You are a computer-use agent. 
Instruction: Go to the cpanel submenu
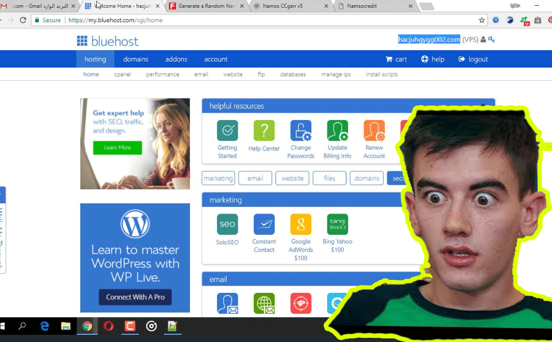coord(122,74)
